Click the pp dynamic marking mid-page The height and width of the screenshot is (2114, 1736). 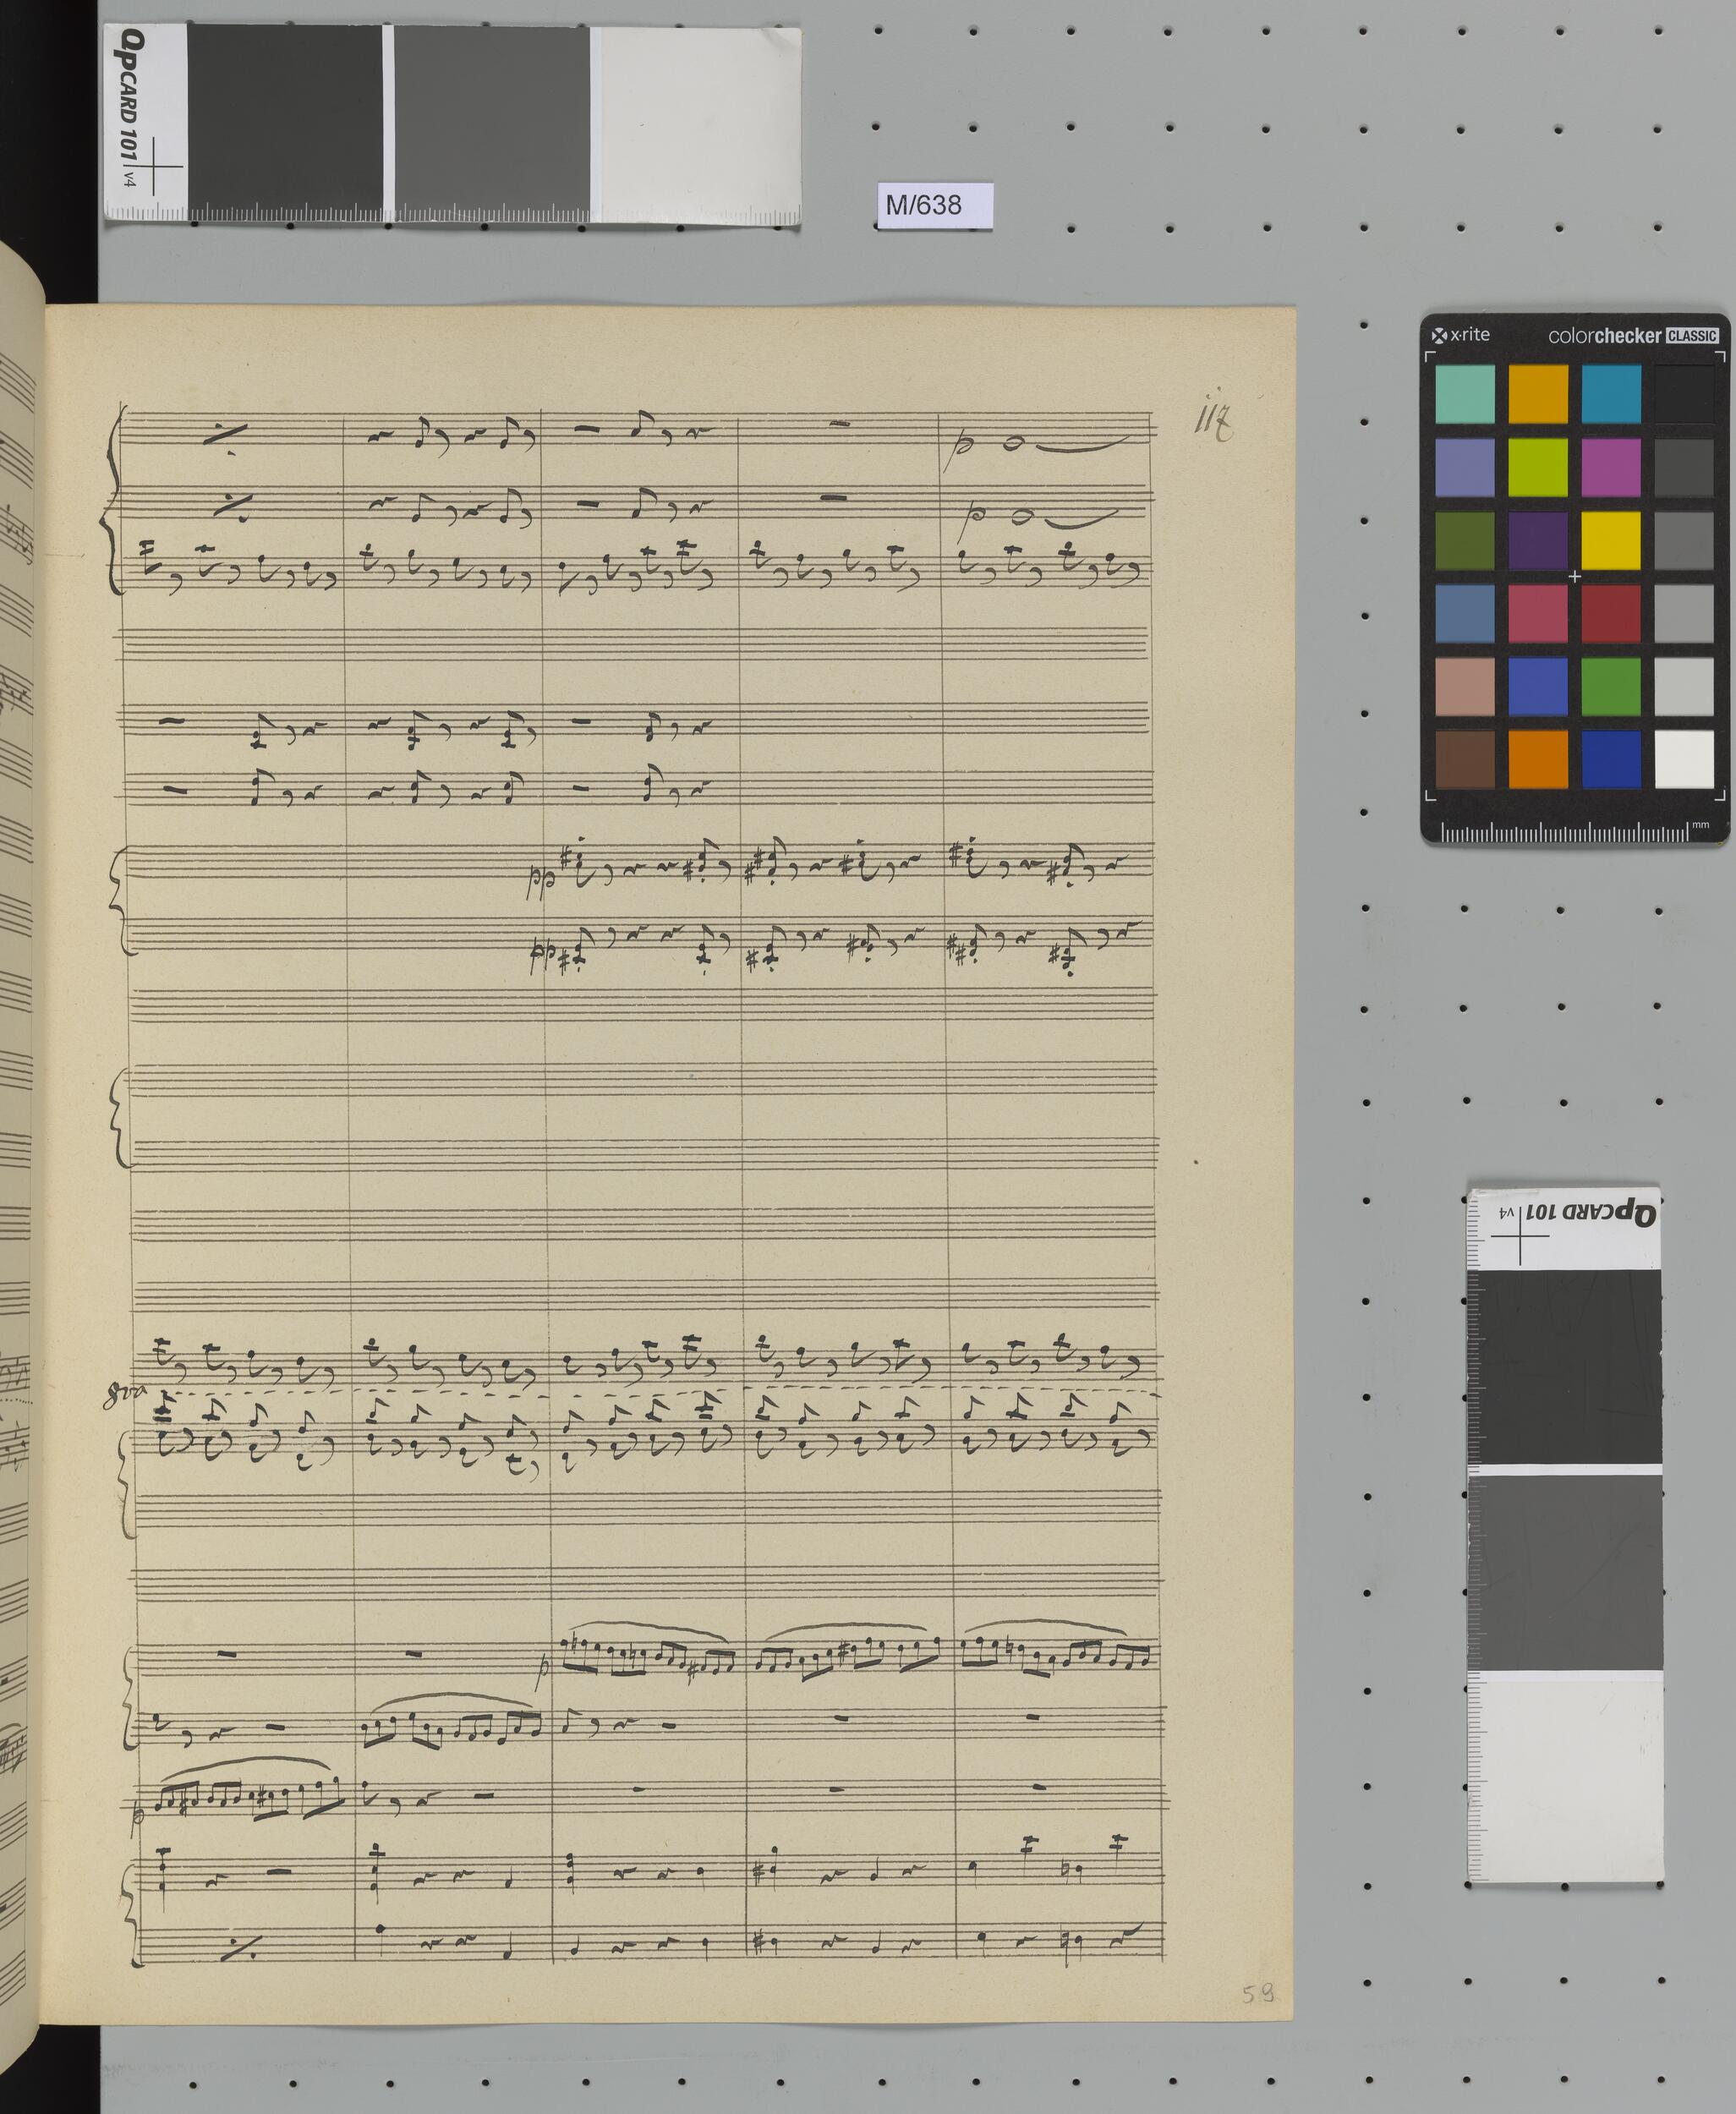(x=540, y=882)
